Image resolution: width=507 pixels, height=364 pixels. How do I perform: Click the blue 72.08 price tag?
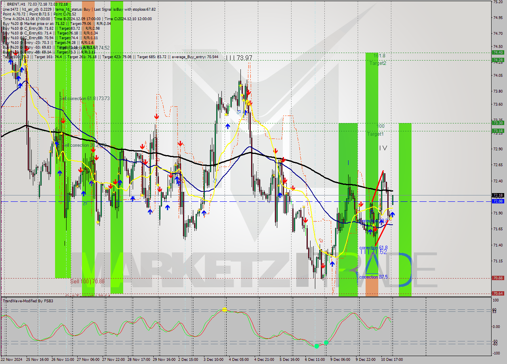click(x=498, y=201)
